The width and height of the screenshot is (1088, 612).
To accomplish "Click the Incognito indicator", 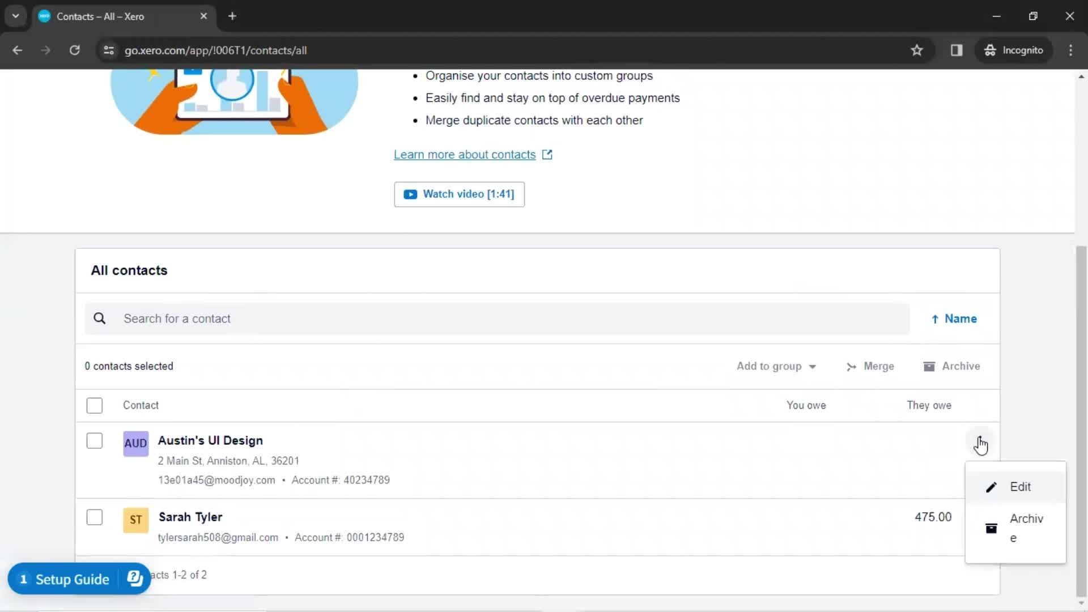I will coord(1013,50).
